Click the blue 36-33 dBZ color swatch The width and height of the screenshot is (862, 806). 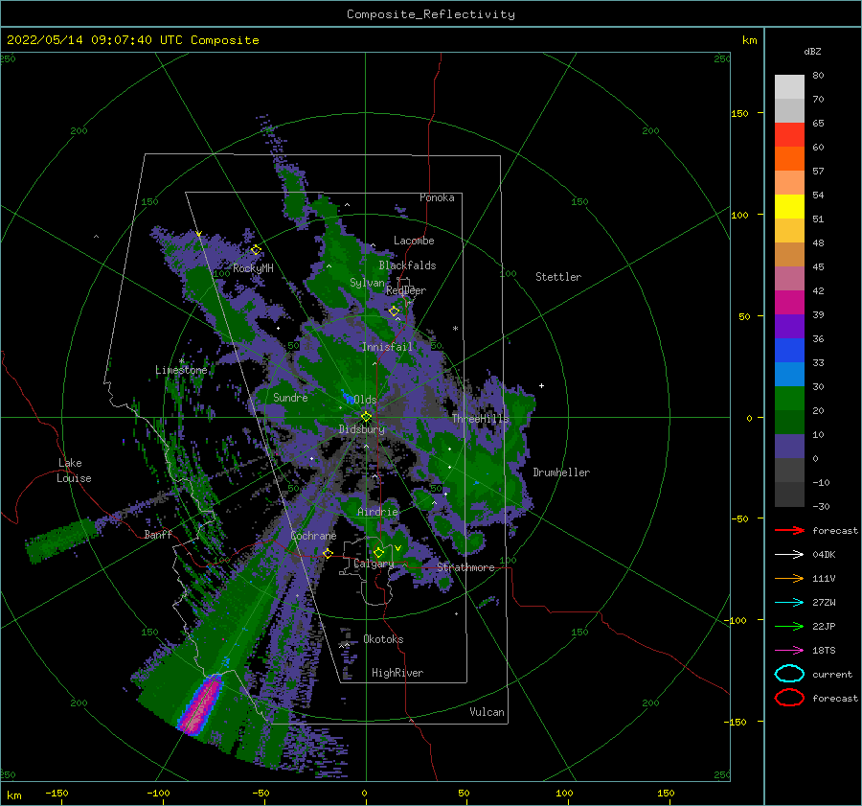[789, 351]
